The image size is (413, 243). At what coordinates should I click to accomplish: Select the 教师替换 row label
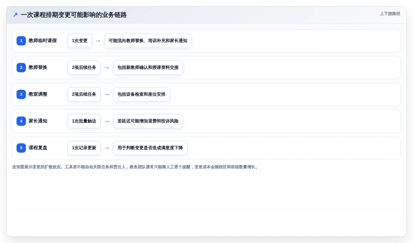pos(38,68)
